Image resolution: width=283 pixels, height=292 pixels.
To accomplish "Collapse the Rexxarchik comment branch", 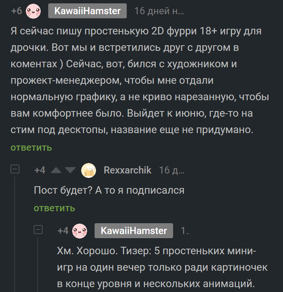I will [15, 169].
